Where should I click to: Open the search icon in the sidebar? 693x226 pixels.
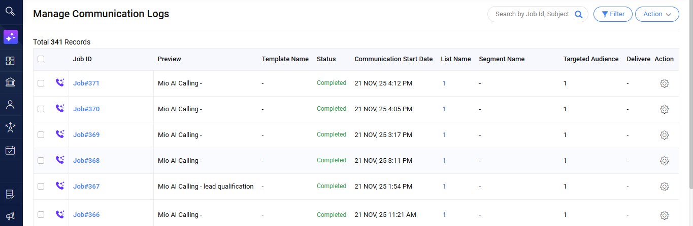10,11
